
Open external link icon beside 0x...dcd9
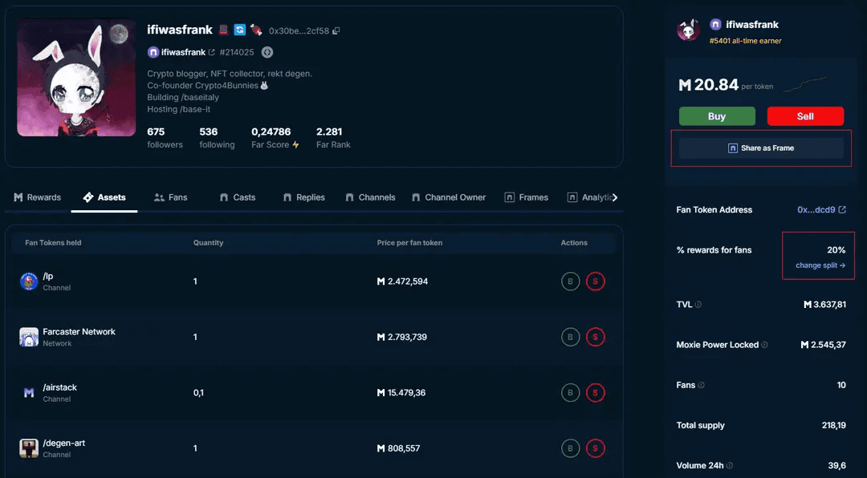tap(842, 210)
